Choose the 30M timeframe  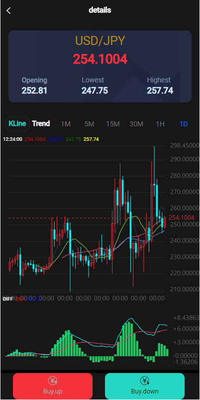tap(136, 124)
